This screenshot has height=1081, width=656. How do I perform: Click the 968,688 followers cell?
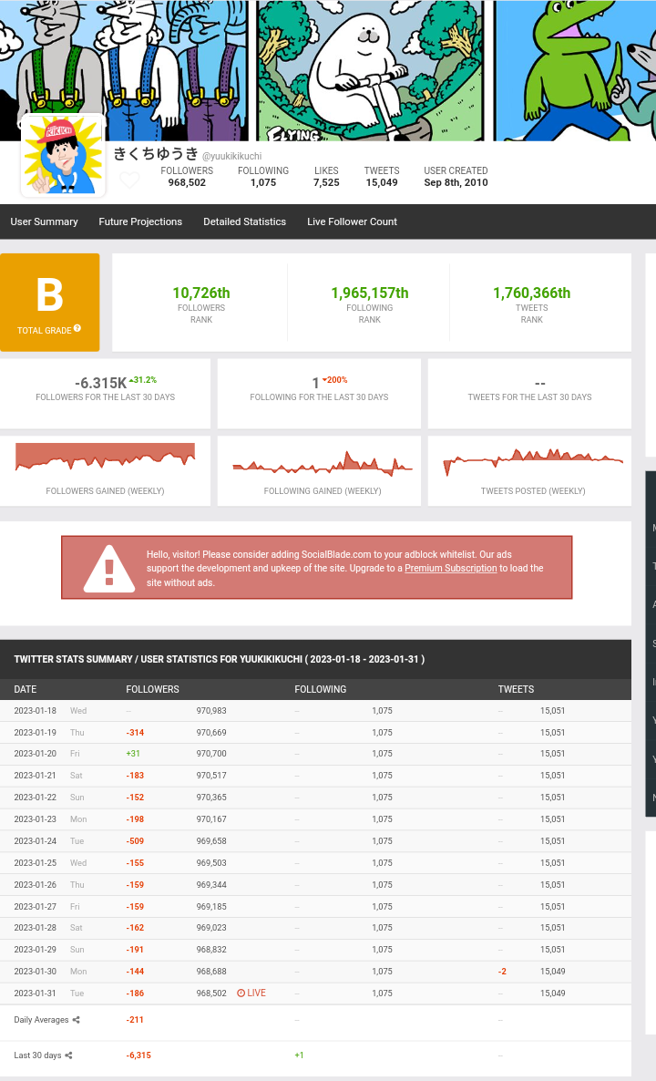pyautogui.click(x=211, y=972)
